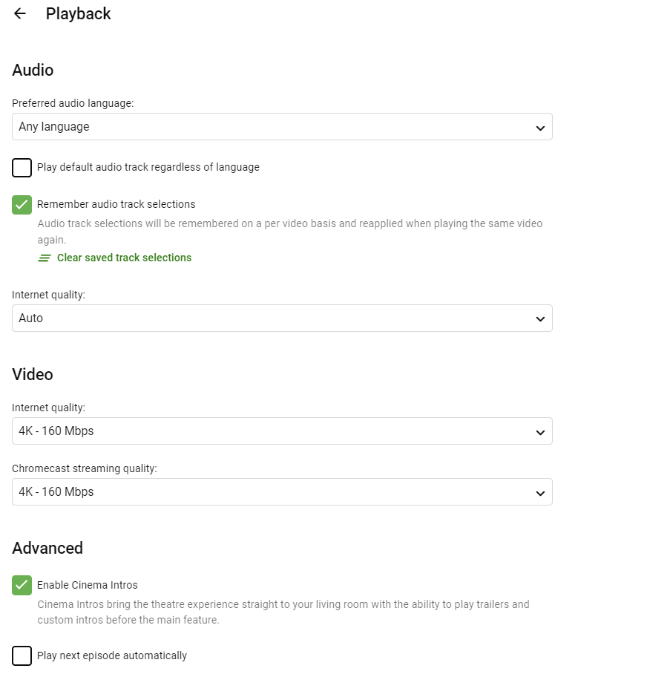Viewport: 647px width, 677px height.
Task: Disable the Enable Cinema Intros checkbox
Action: pos(22,586)
